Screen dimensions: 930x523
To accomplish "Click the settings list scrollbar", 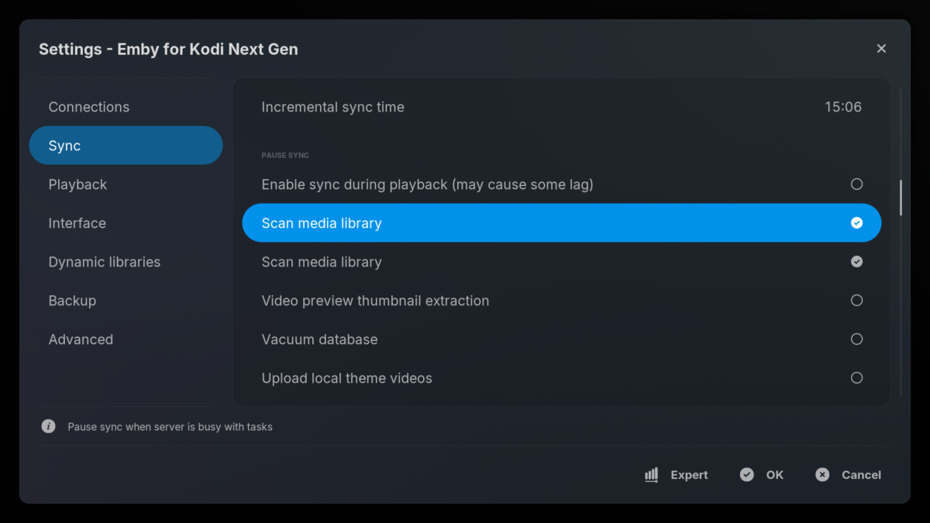I will coord(901,198).
